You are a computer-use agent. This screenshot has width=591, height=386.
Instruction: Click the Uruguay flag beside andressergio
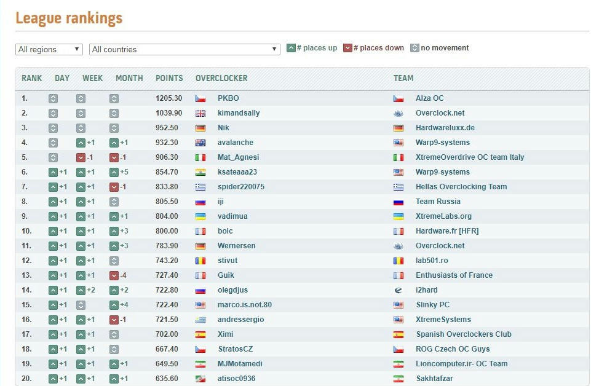200,320
